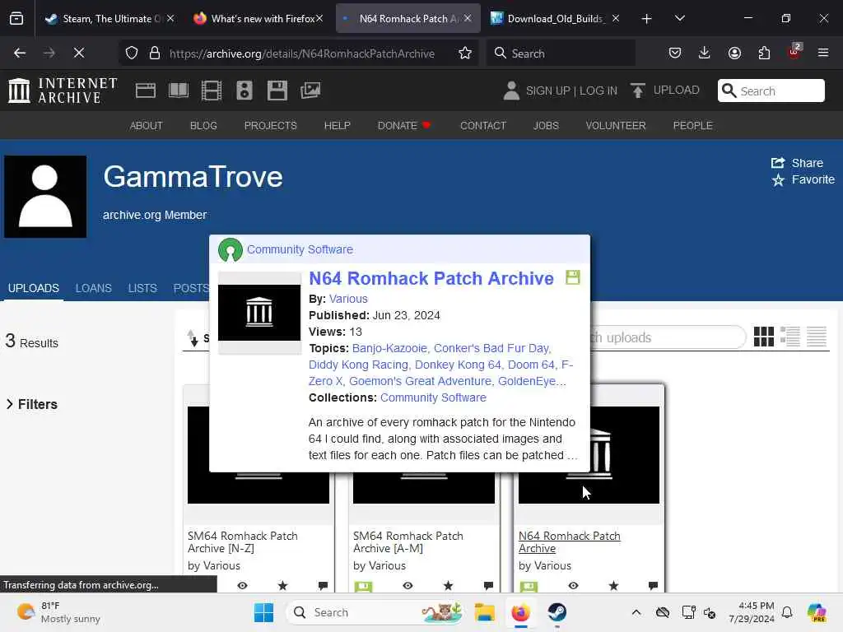Open the Internet Archive audio speaker icon

244,91
